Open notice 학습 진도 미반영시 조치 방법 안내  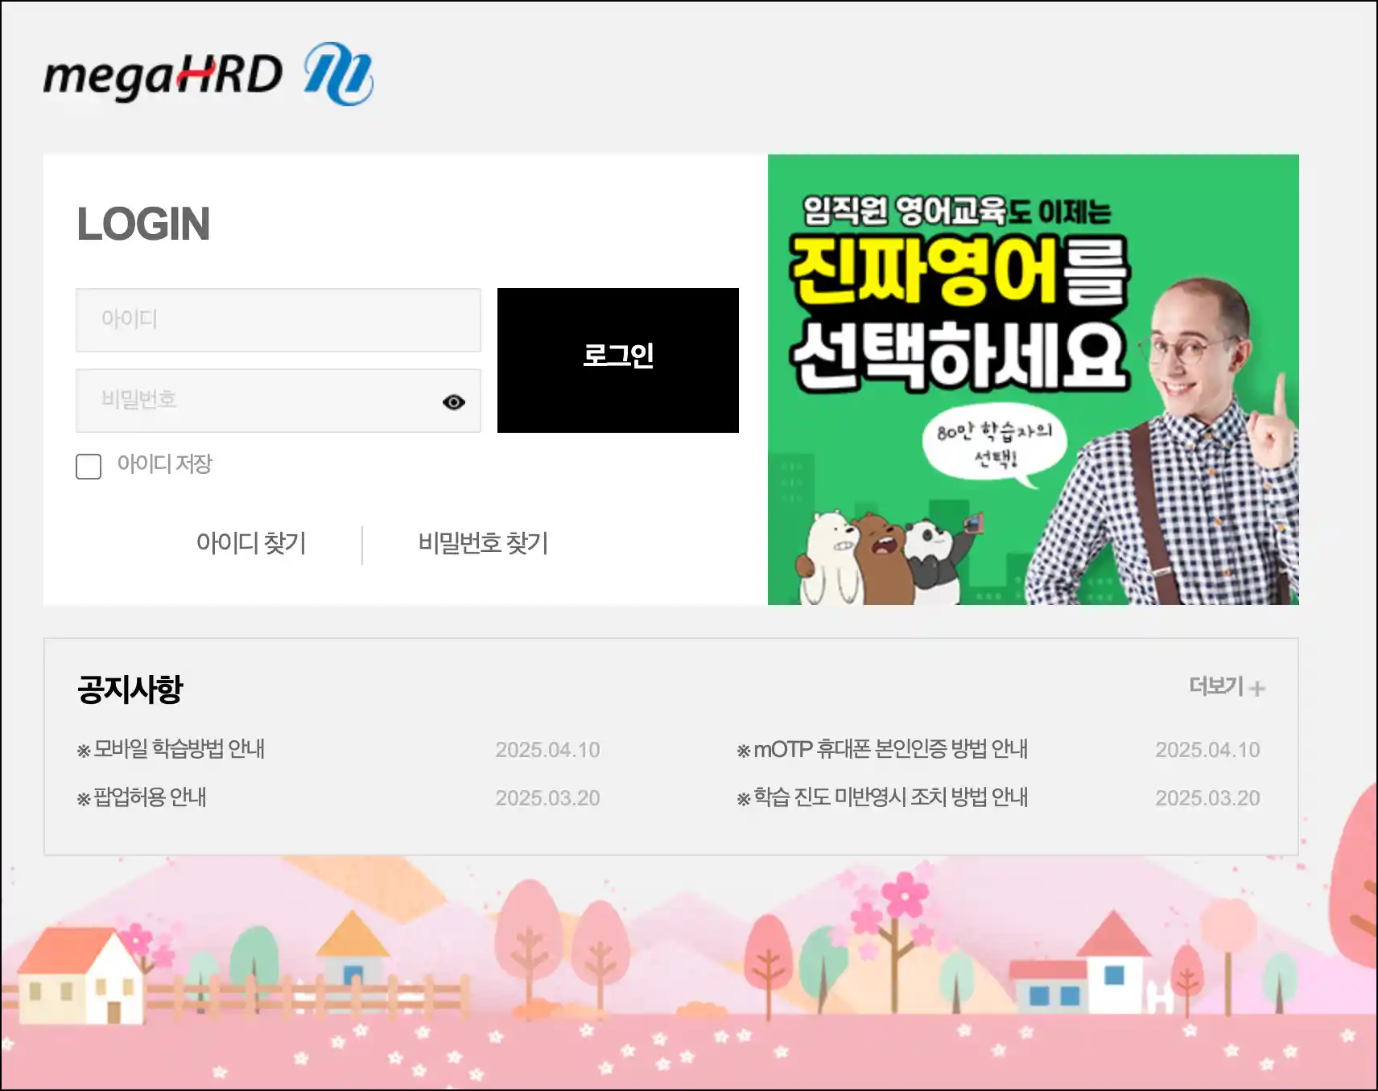(882, 797)
